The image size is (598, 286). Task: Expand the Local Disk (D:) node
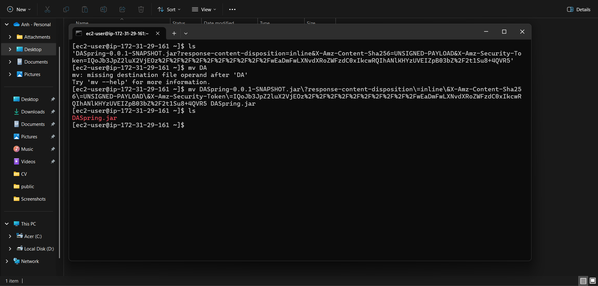(10, 249)
